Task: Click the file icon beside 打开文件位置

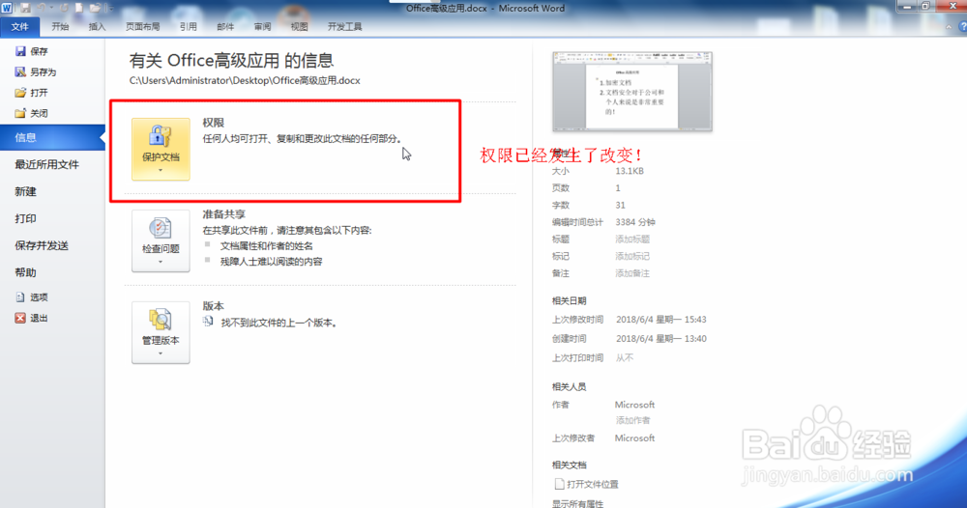Action: tap(559, 484)
